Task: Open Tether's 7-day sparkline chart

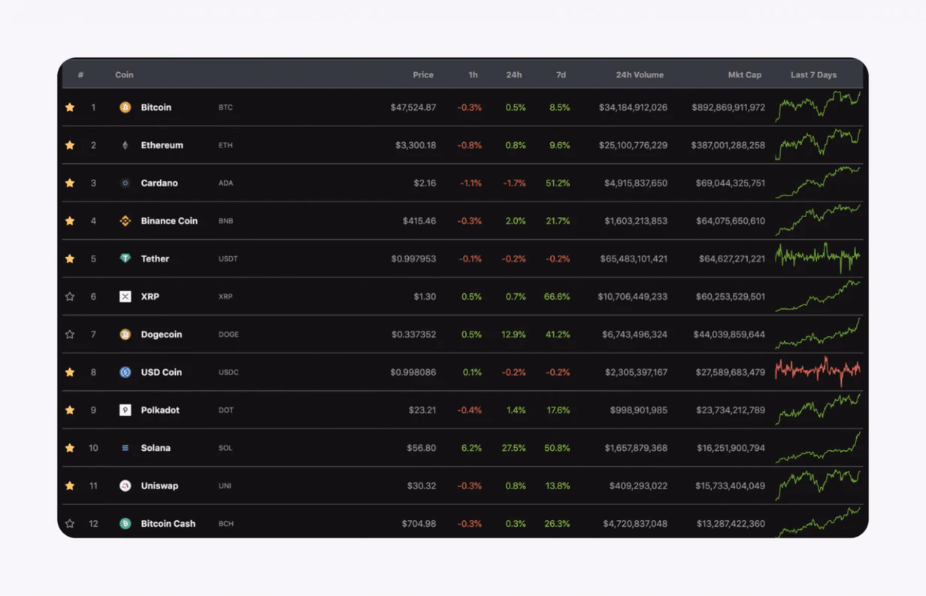Action: click(818, 258)
